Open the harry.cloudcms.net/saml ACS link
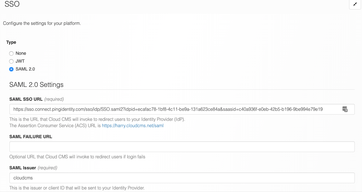Image resolution: width=362 pixels, height=192 pixels. 132,126
